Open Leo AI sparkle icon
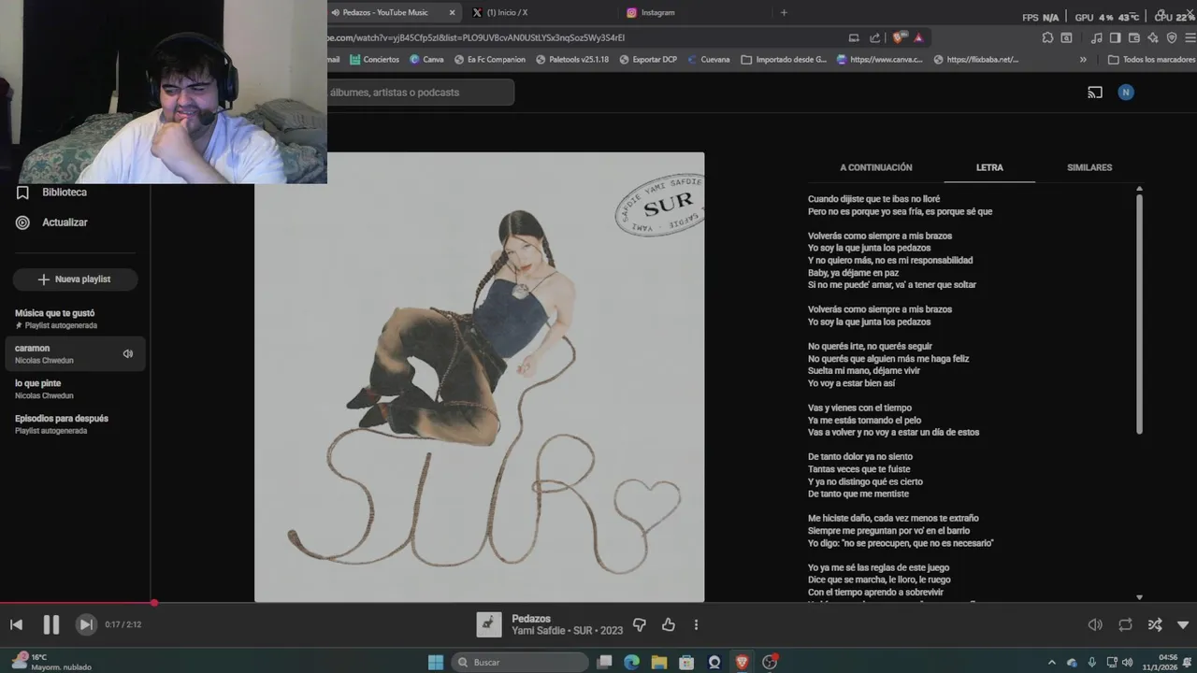The width and height of the screenshot is (1197, 673). click(1153, 37)
